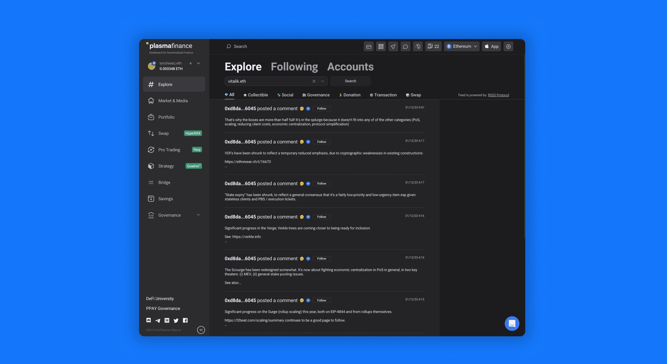Download the App via Apple icon button
The width and height of the screenshot is (667, 364).
point(492,47)
